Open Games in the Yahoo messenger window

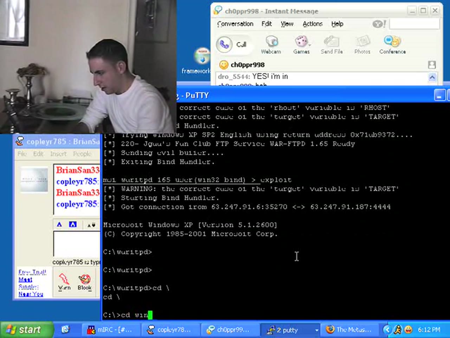(x=301, y=45)
